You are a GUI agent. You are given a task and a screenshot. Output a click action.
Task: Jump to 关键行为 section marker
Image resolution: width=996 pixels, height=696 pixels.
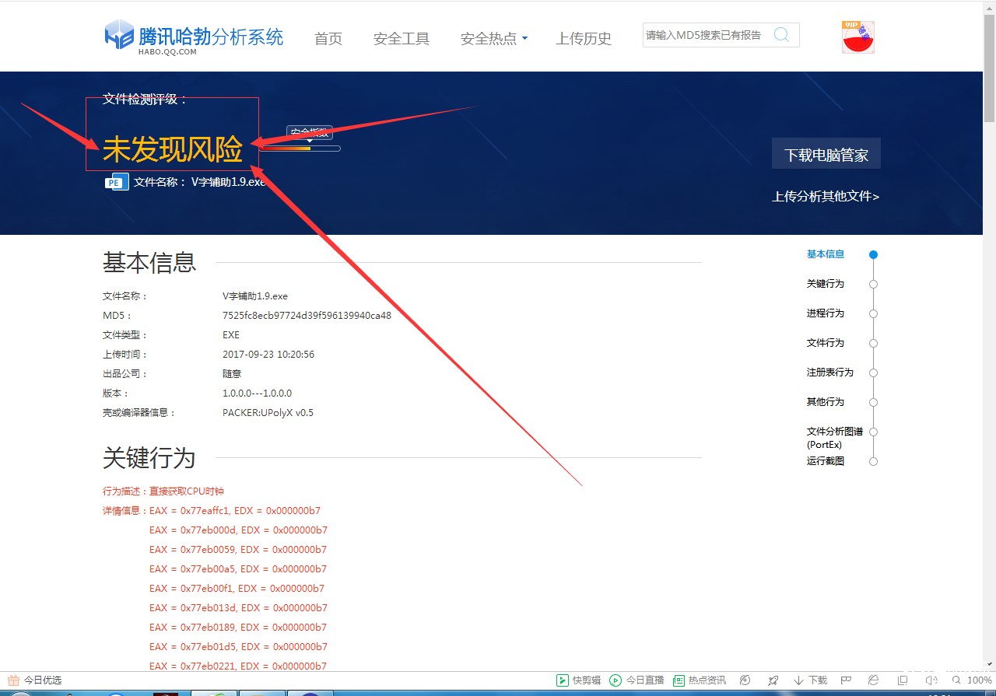(873, 285)
